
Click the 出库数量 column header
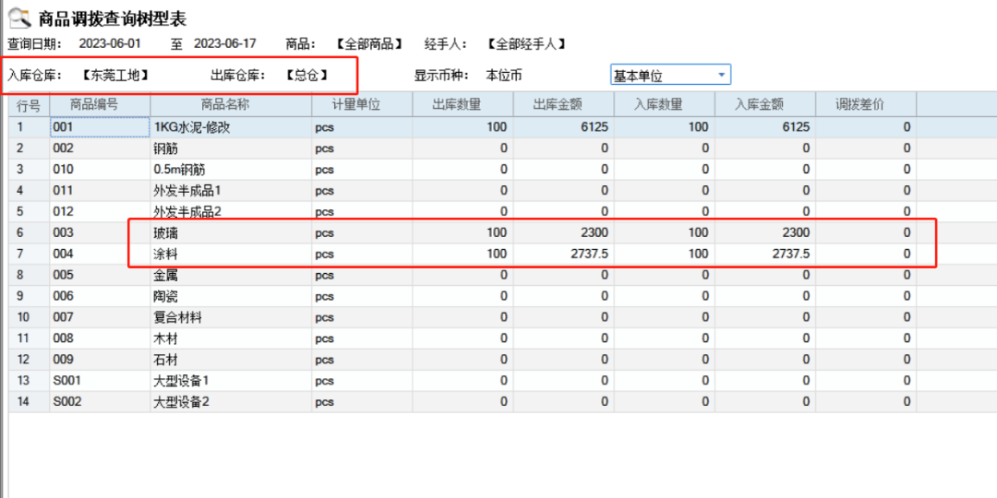point(462,105)
